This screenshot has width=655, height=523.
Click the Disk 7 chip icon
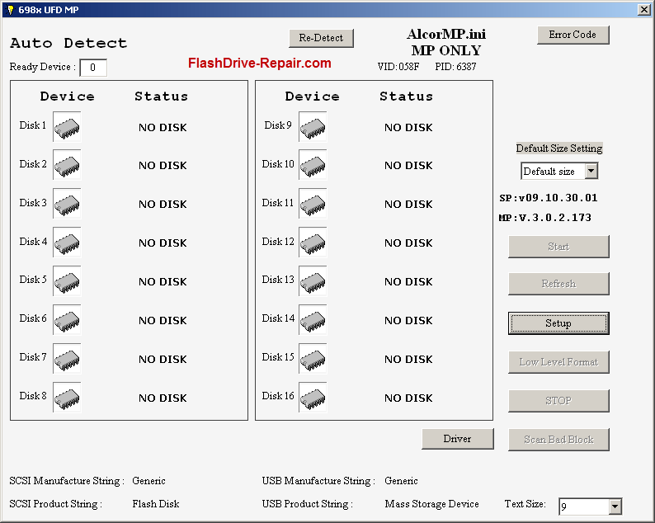pyautogui.click(x=67, y=359)
